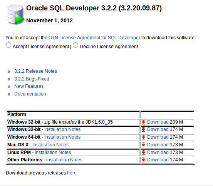The width and height of the screenshot is (213, 186).
Task: Click red download arrow for Windows 32-bit JDK zip
Action: pos(143,122)
